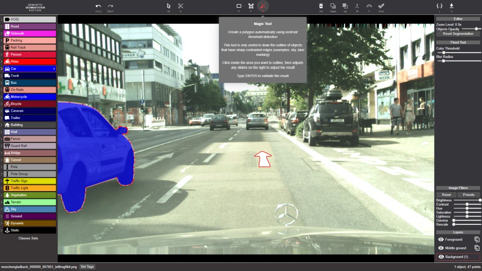
Task: Click the checkmark Enter validate icon
Action: pos(381,6)
